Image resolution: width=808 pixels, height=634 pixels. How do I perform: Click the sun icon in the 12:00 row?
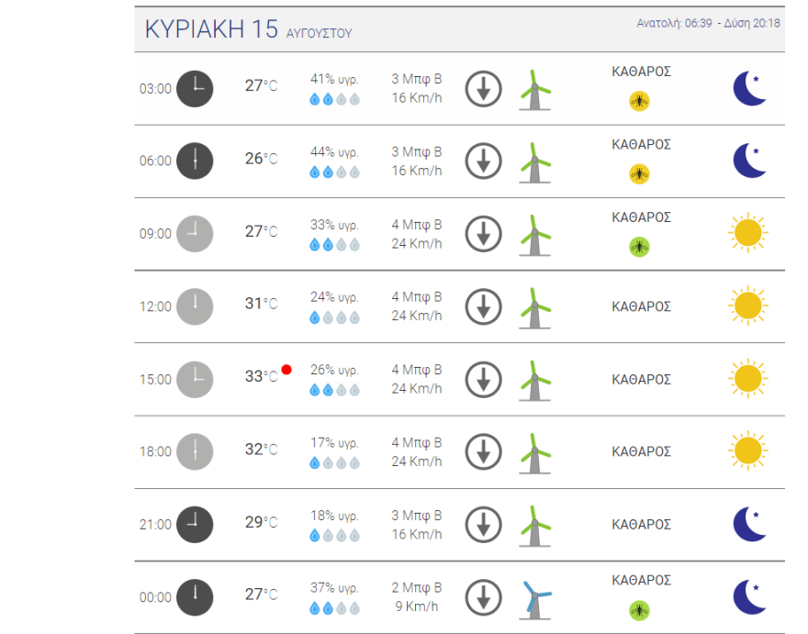[x=747, y=306]
